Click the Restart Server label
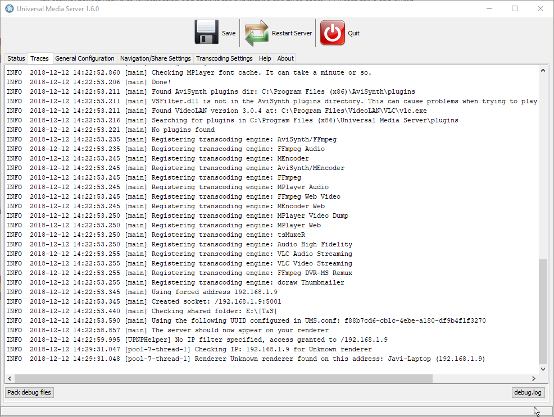This screenshot has width=554, height=417. click(292, 33)
